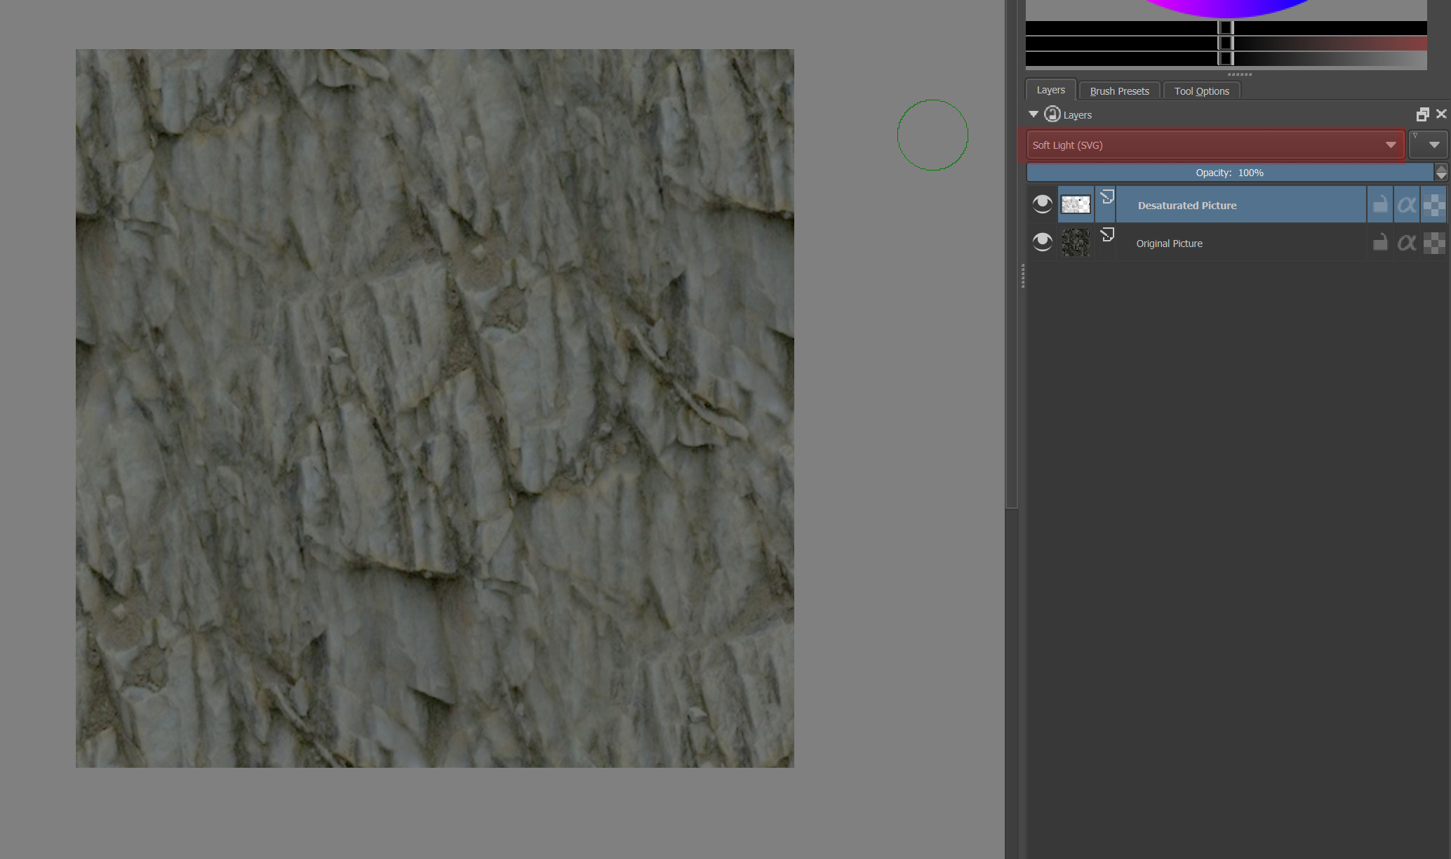Lock the Original Picture layer
The width and height of the screenshot is (1451, 859).
pyautogui.click(x=1379, y=243)
